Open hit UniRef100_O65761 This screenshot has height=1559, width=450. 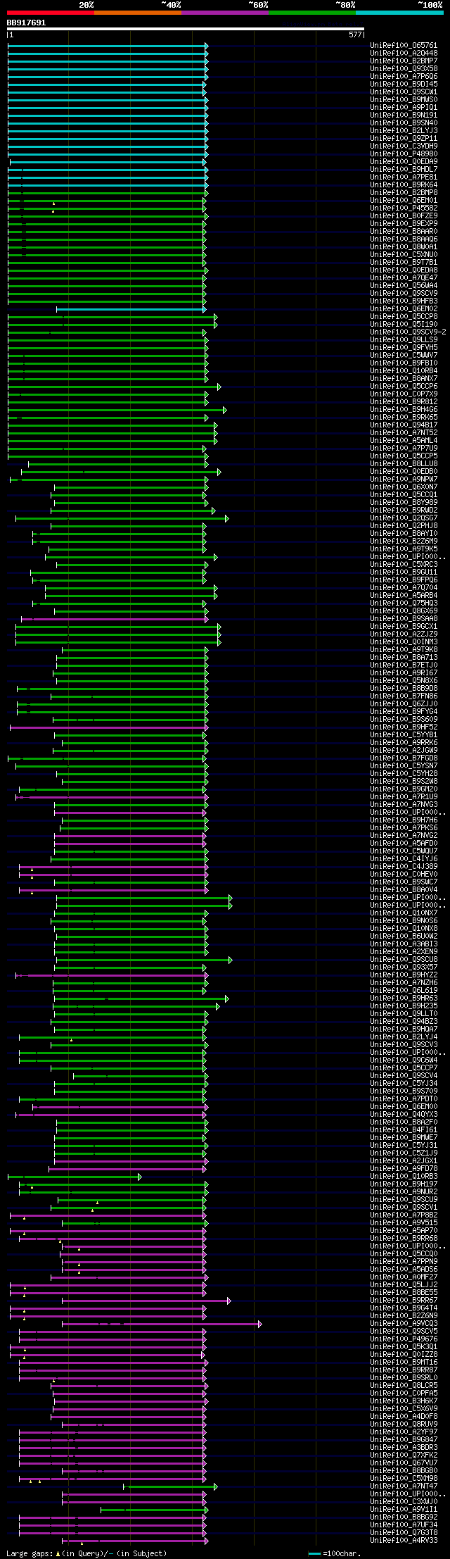tap(404, 46)
